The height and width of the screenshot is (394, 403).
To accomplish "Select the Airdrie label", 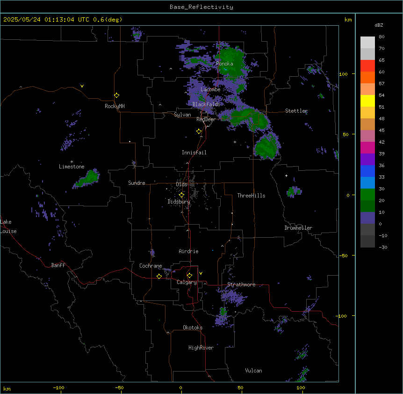I will (x=188, y=251).
